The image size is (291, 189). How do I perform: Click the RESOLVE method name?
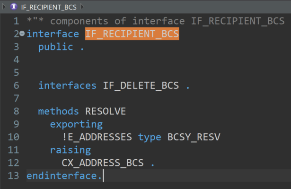106,112
